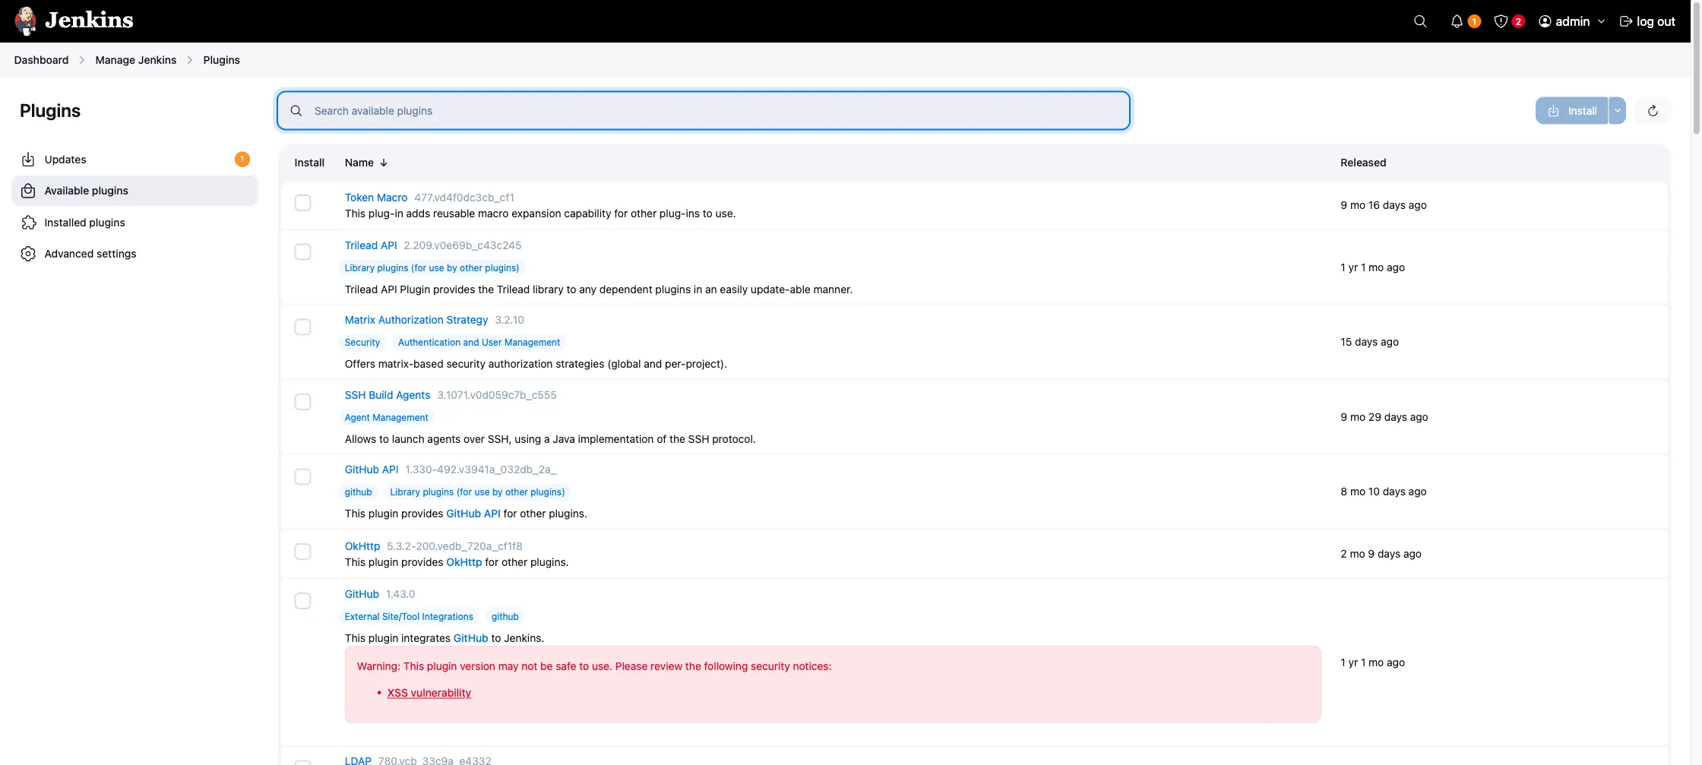This screenshot has height=765, width=1702.
Task: Open the Trilead API plugin link
Action: click(371, 245)
